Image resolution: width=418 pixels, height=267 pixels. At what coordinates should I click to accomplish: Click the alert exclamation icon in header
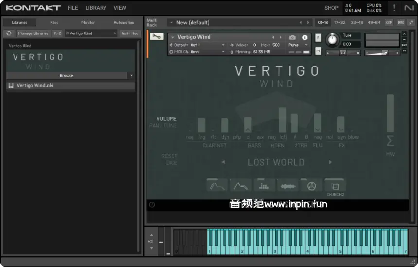pos(394,8)
